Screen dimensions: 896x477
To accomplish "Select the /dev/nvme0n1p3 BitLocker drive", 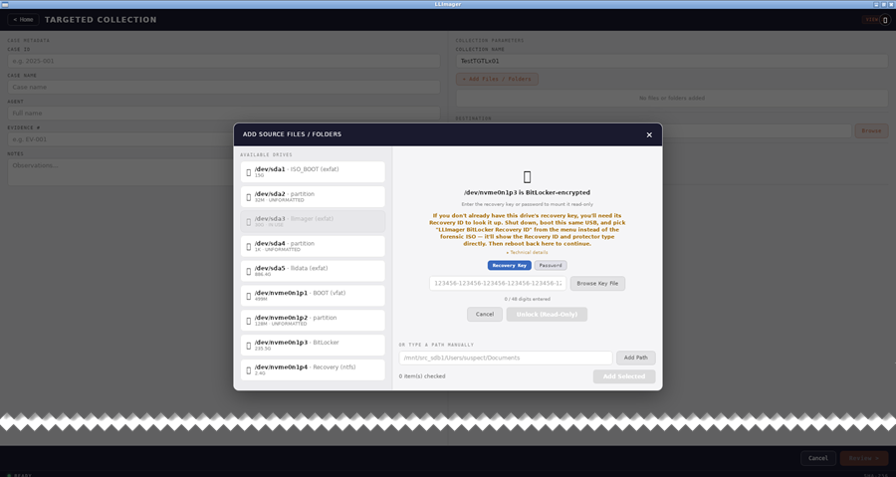I will pyautogui.click(x=313, y=345).
